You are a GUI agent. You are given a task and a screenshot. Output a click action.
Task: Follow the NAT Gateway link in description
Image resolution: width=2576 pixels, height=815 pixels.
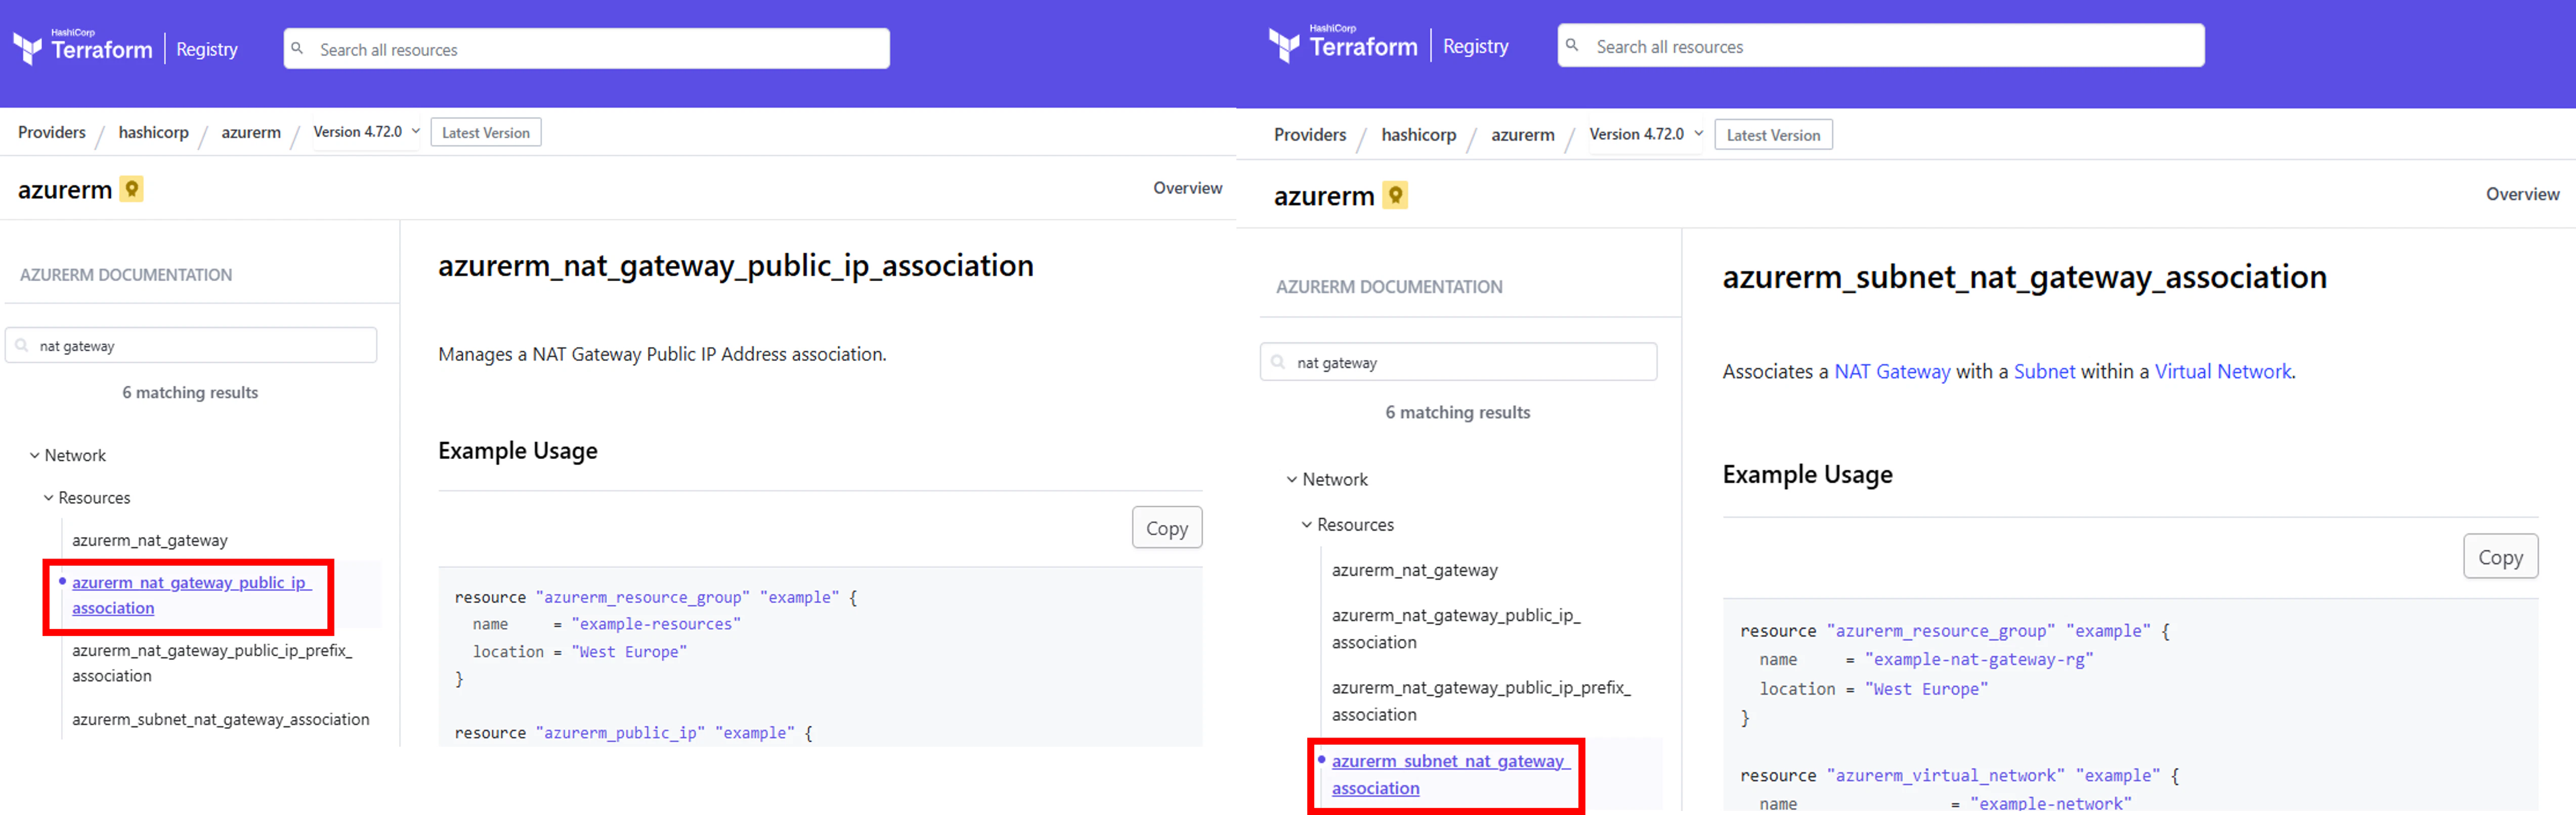[x=1891, y=371]
